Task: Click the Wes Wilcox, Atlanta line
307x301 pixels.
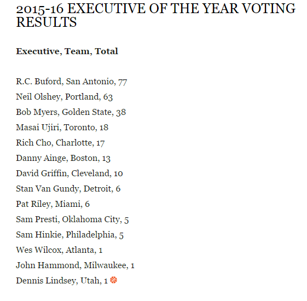Action: click(59, 250)
